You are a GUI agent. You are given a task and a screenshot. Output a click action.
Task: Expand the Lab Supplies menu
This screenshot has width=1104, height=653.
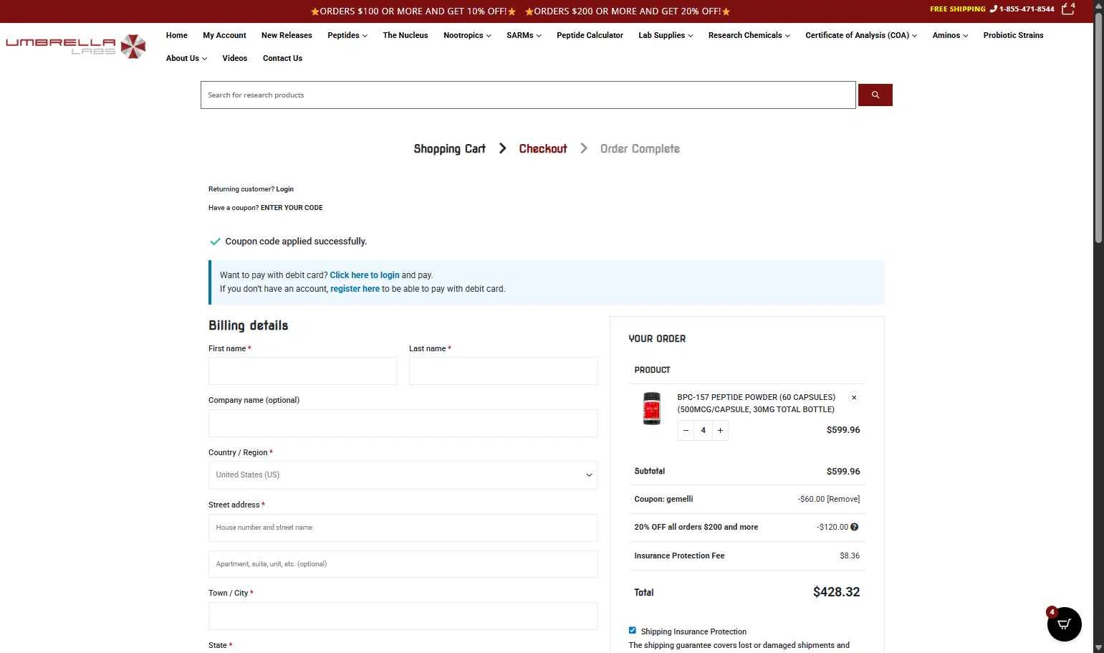coord(666,35)
